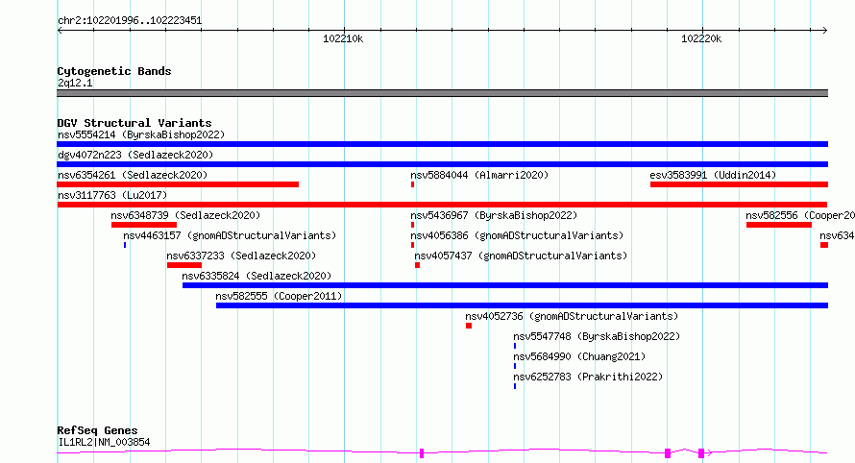The height and width of the screenshot is (463, 855).
Task: Click the leftmost magenta IL1RL2 exon block
Action: [x=422, y=453]
